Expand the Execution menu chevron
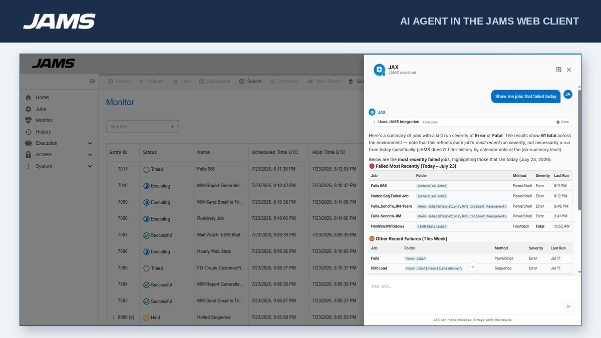This screenshot has height=338, width=601. [90, 143]
